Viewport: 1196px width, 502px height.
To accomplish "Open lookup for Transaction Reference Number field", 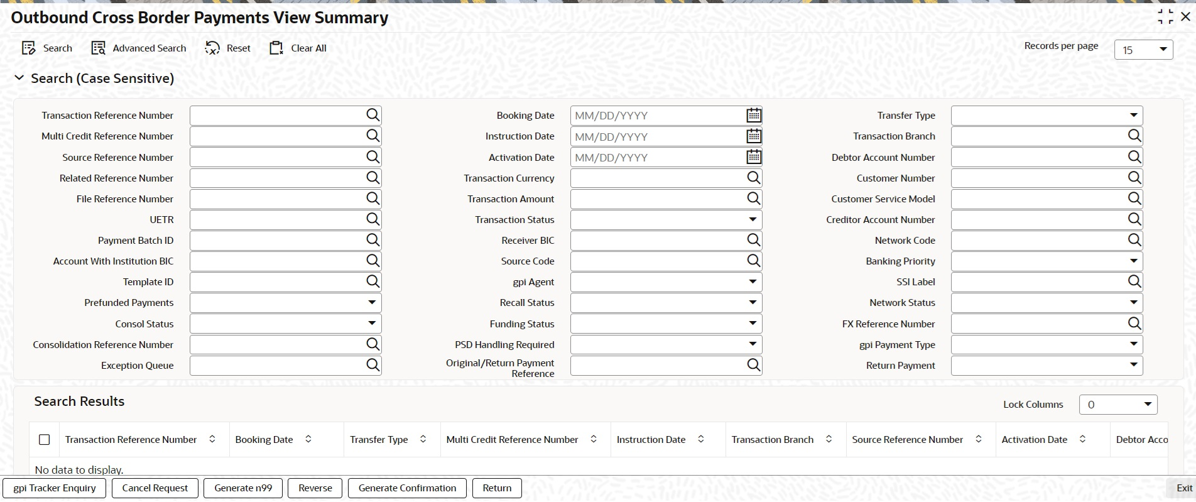I will tap(373, 115).
